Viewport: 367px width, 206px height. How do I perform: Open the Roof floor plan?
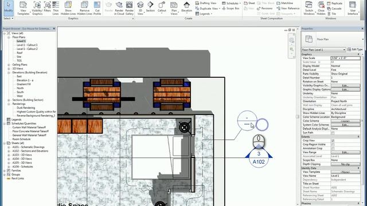[x=19, y=53]
